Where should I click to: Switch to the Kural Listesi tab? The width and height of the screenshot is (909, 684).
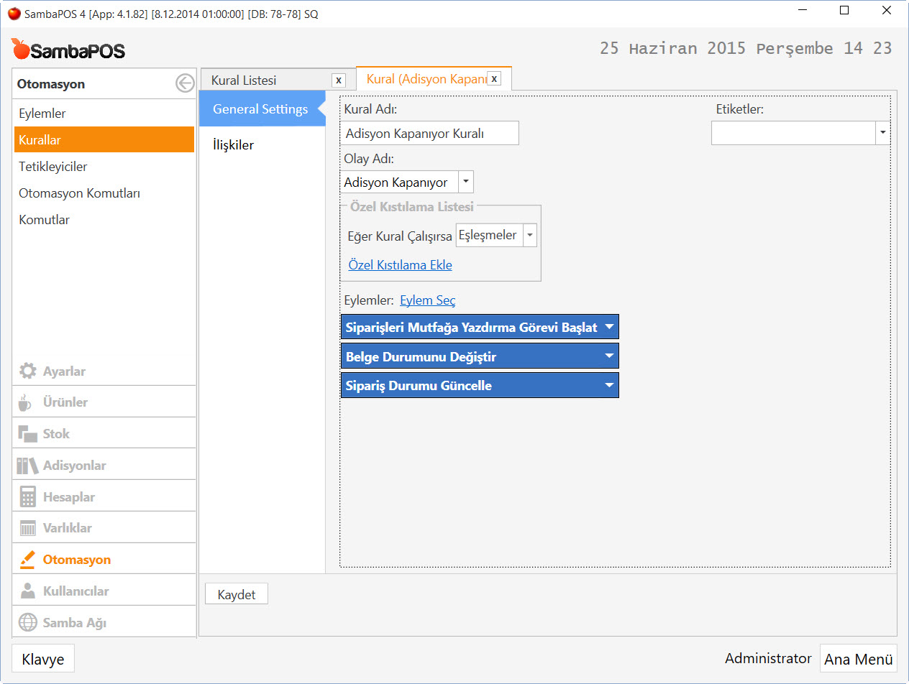[244, 80]
